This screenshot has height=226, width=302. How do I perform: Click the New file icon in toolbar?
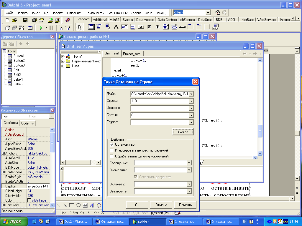pos(7,20)
